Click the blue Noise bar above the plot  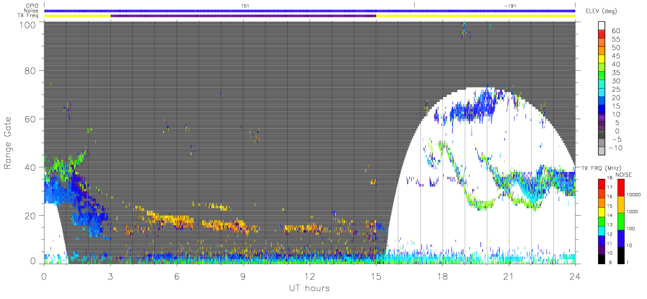tap(309, 11)
